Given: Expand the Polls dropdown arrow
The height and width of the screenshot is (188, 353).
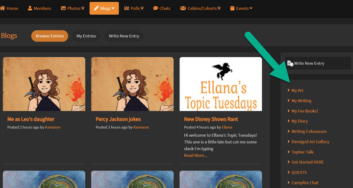Looking at the screenshot, I should 142,8.
